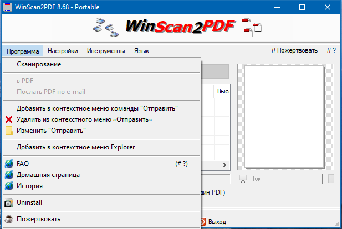Open the Программа menu
This screenshot has height=229, width=342.
click(x=23, y=51)
